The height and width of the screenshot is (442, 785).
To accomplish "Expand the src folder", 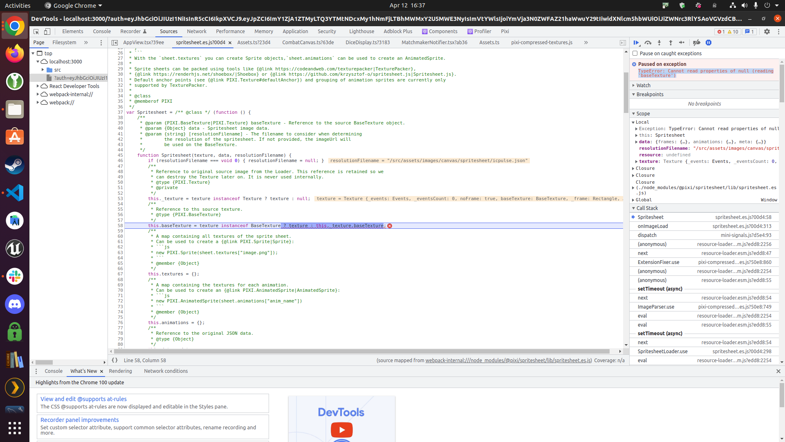I will tap(43, 70).
